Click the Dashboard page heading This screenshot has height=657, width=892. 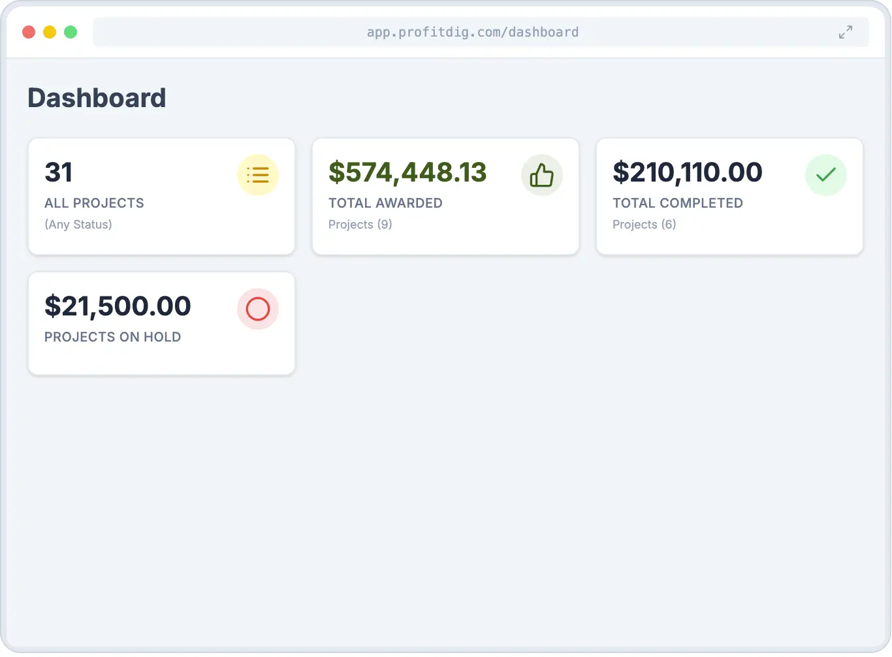97,97
